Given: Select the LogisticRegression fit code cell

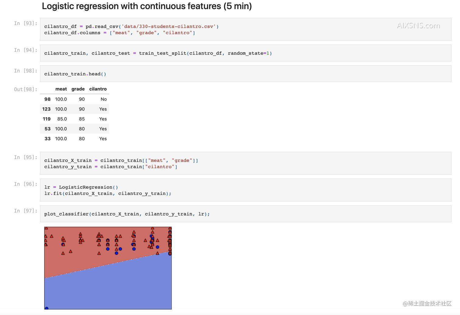Looking at the screenshot, I should click(x=245, y=190).
